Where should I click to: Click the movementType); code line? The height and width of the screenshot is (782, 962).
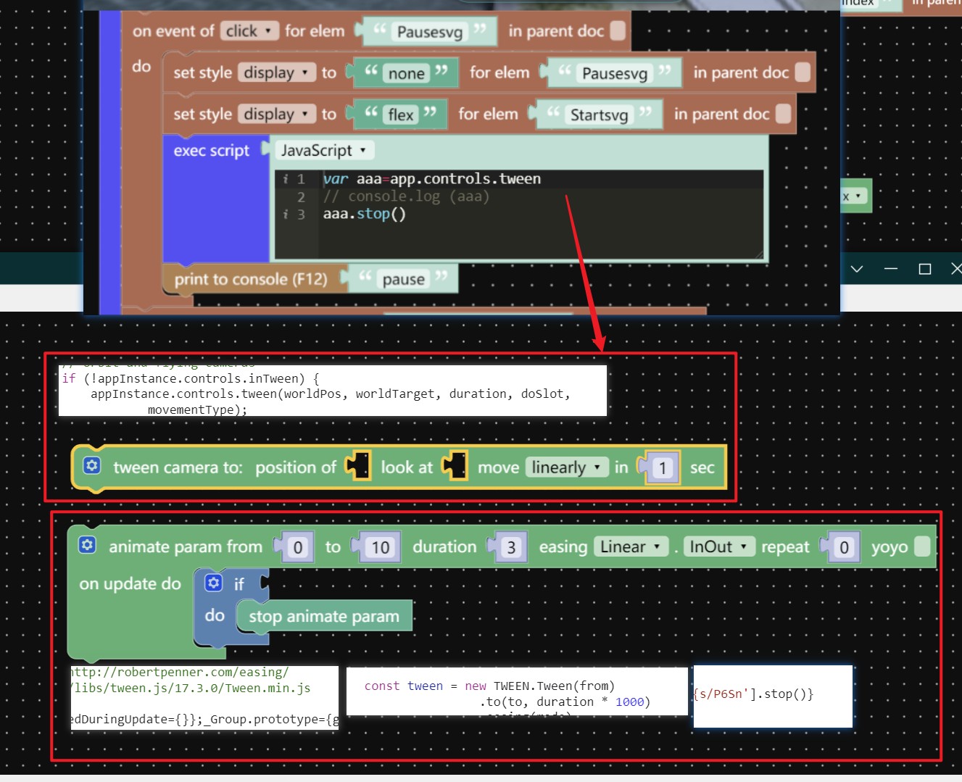(197, 409)
